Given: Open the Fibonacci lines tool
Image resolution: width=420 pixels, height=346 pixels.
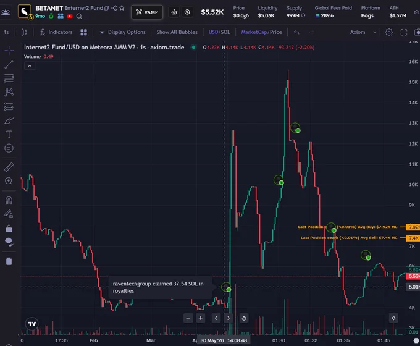Looking at the screenshot, I should (x=9, y=78).
